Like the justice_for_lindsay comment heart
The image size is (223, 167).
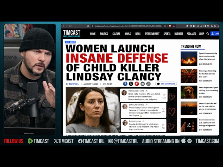point(163,109)
